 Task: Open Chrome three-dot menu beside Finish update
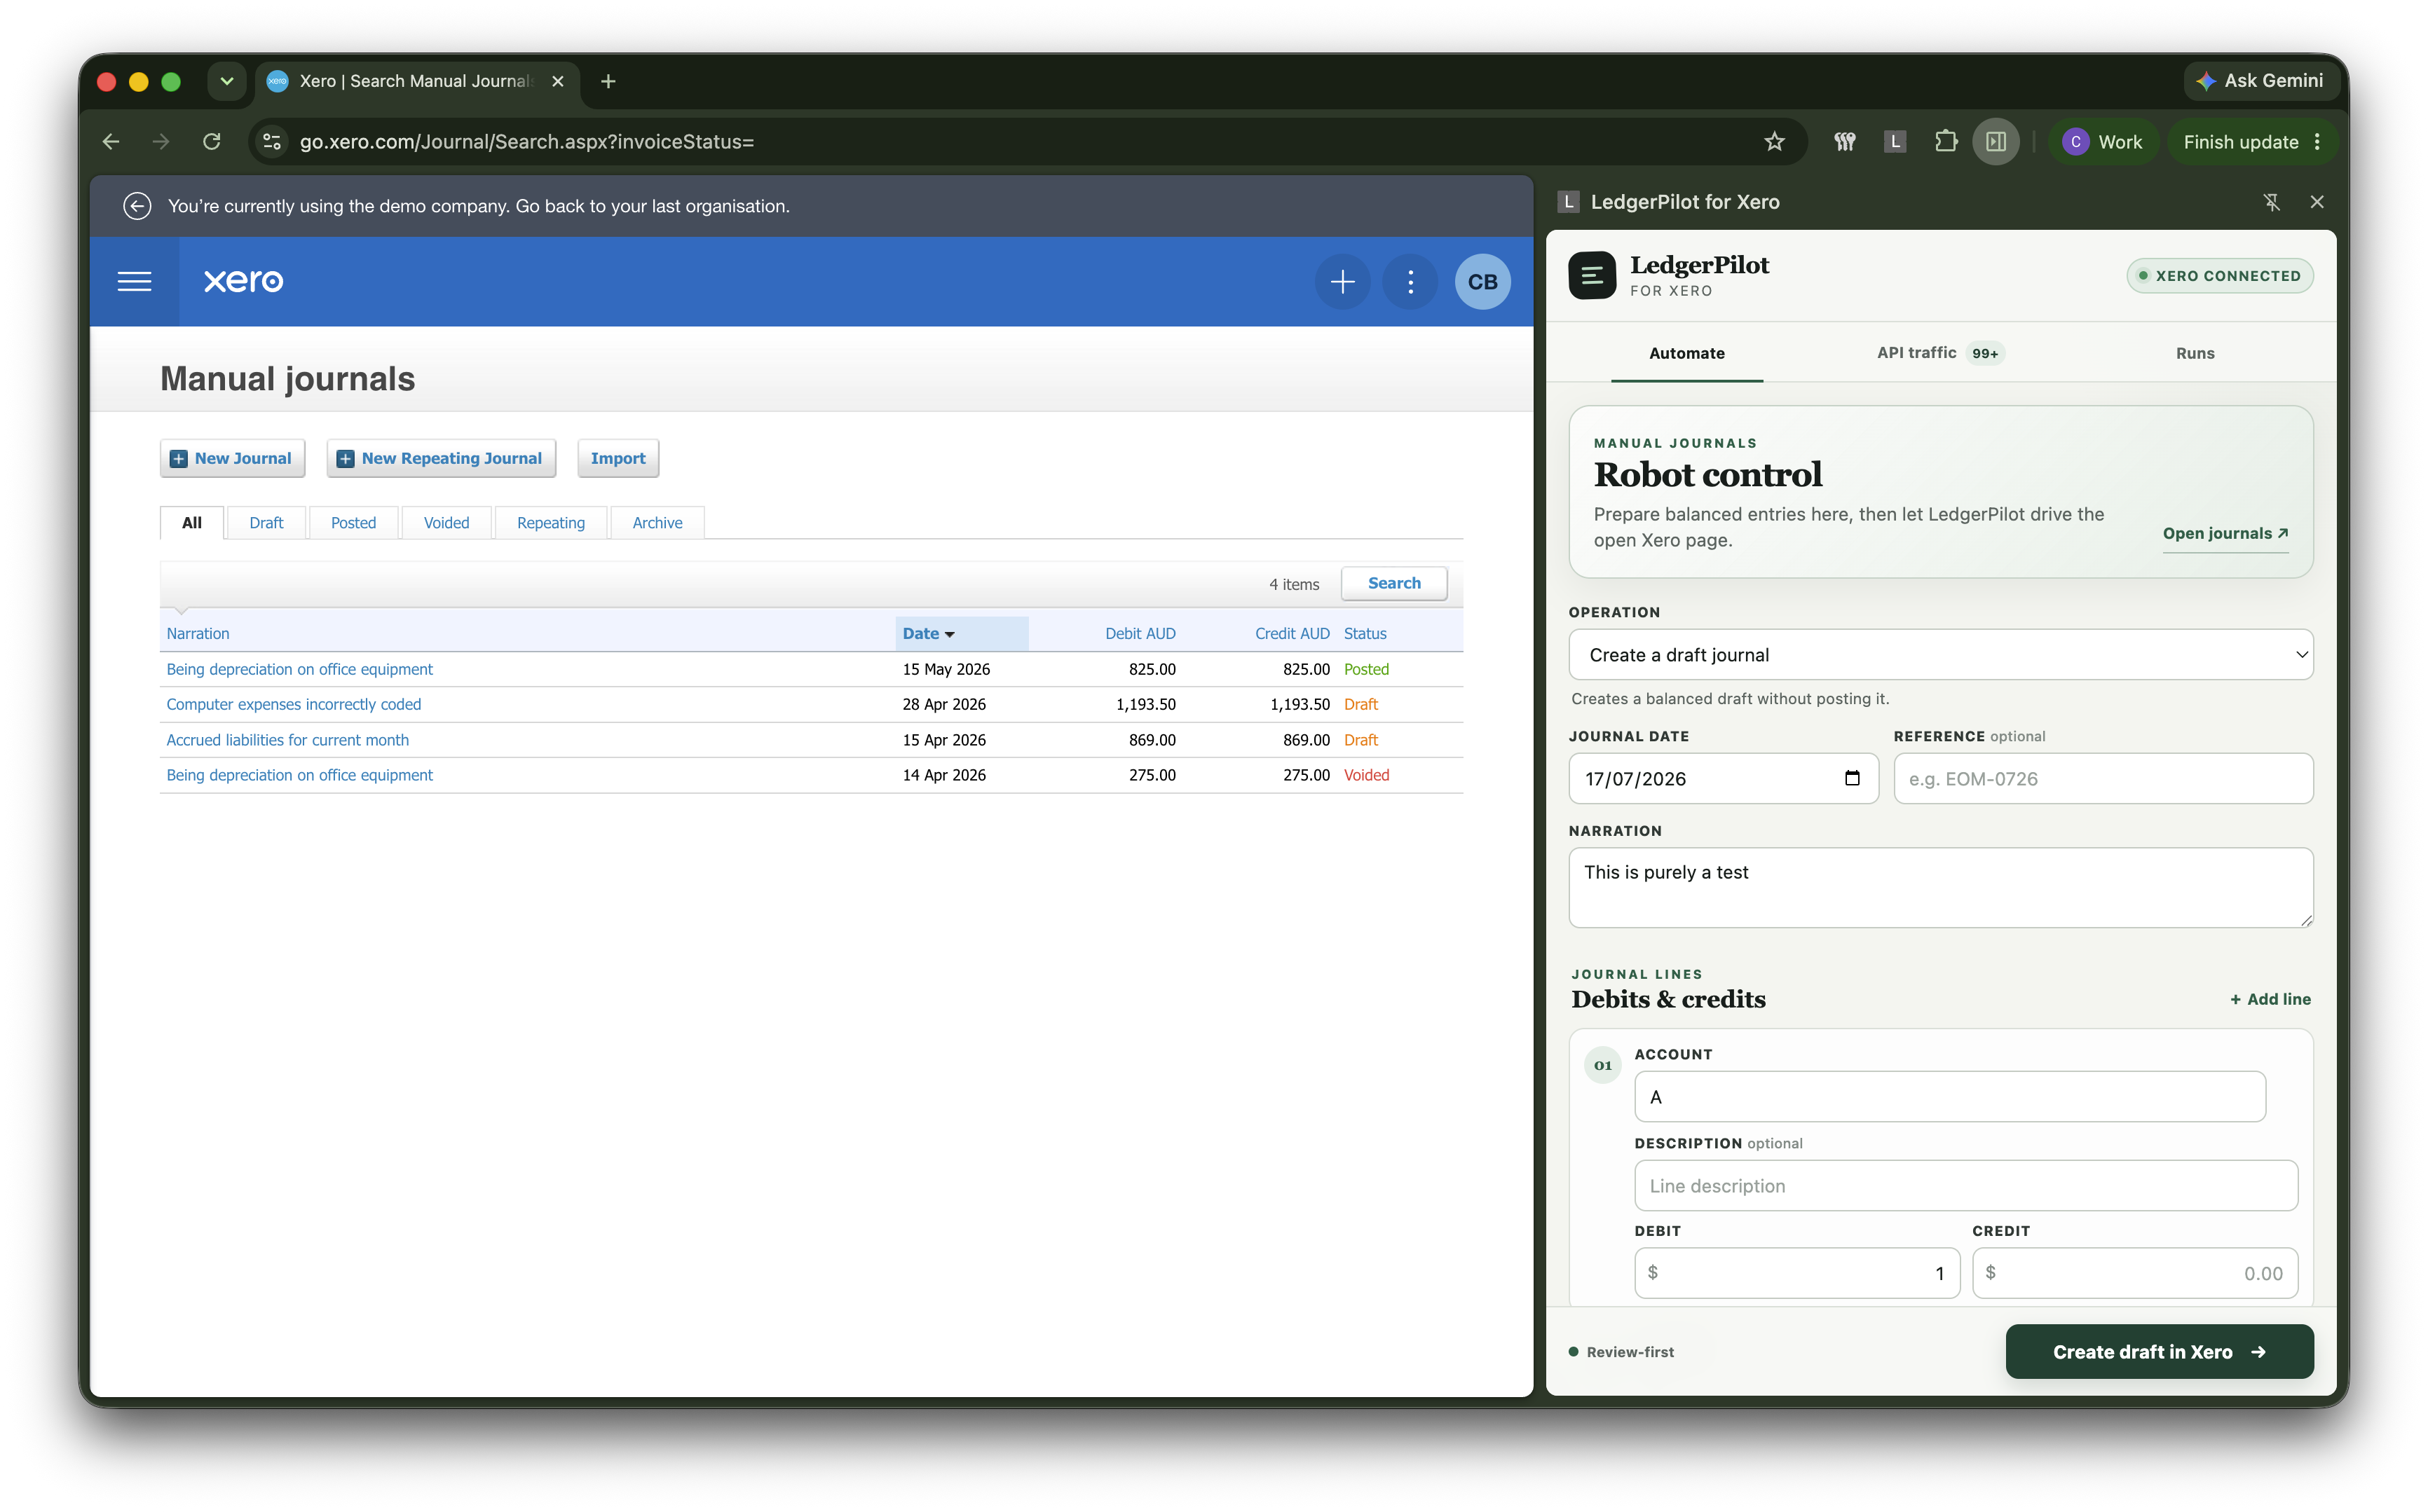pyautogui.click(x=2318, y=142)
